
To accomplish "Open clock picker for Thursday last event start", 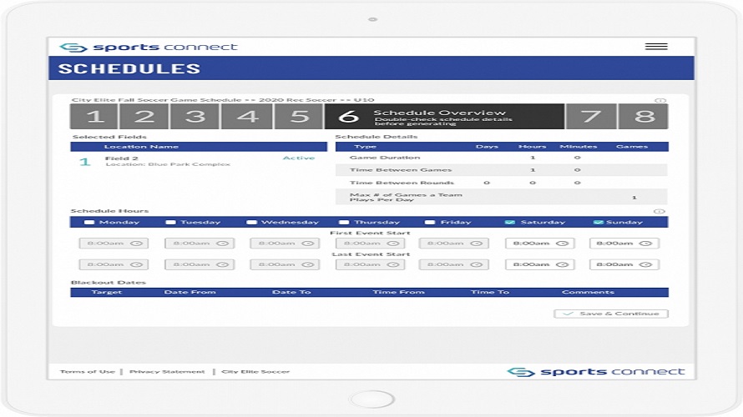I will pos(393,264).
